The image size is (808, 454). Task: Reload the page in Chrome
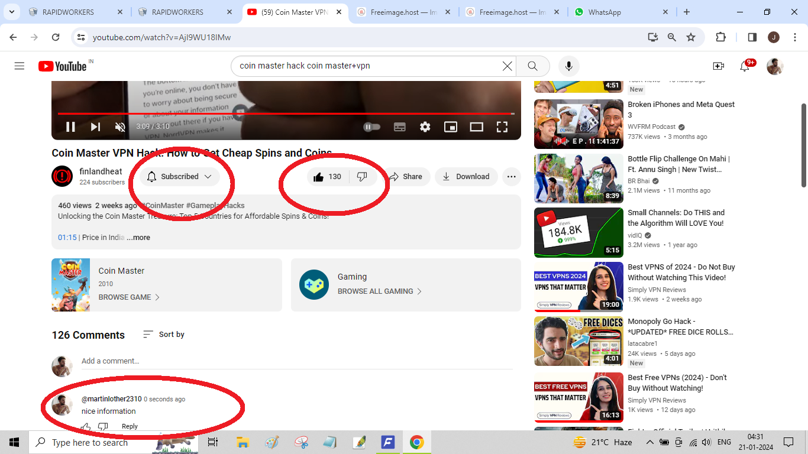56,37
